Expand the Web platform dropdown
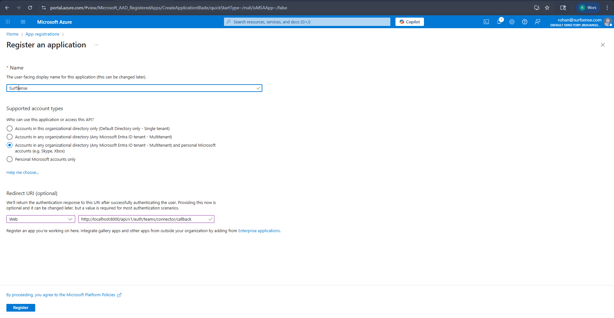 click(41, 219)
